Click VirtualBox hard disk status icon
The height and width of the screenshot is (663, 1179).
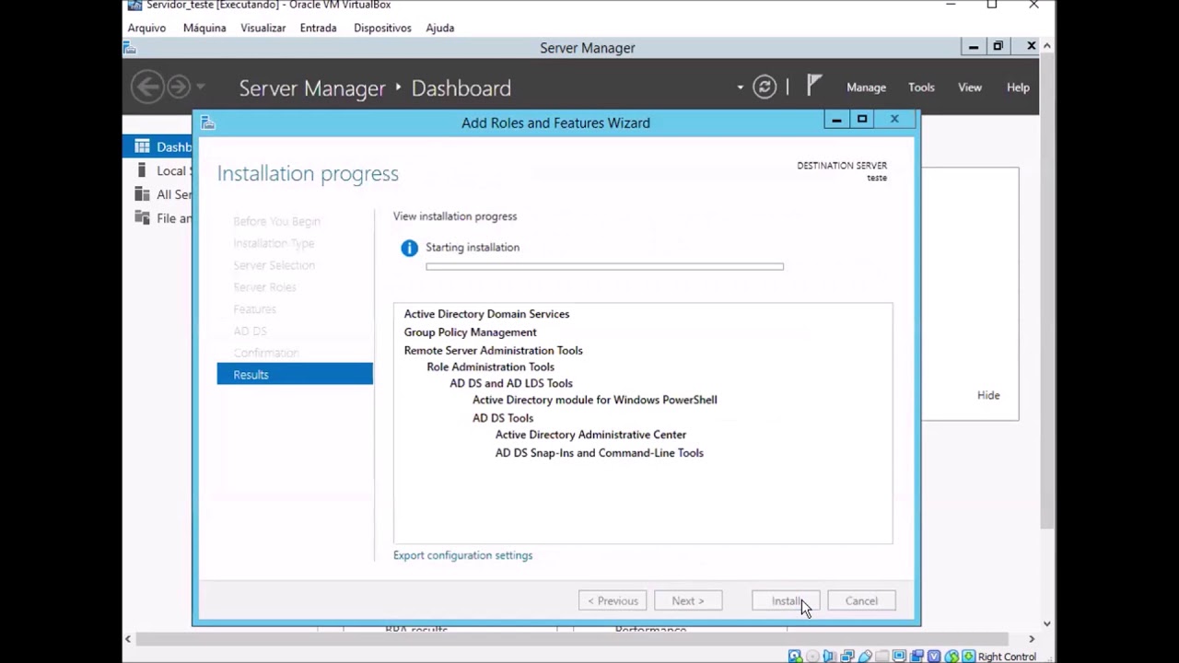tap(795, 657)
